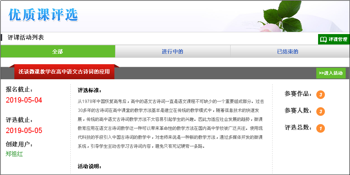Click the 报名截止 date 2019-05-04
Image resolution: width=350 pixels, height=175 pixels.
point(24,100)
